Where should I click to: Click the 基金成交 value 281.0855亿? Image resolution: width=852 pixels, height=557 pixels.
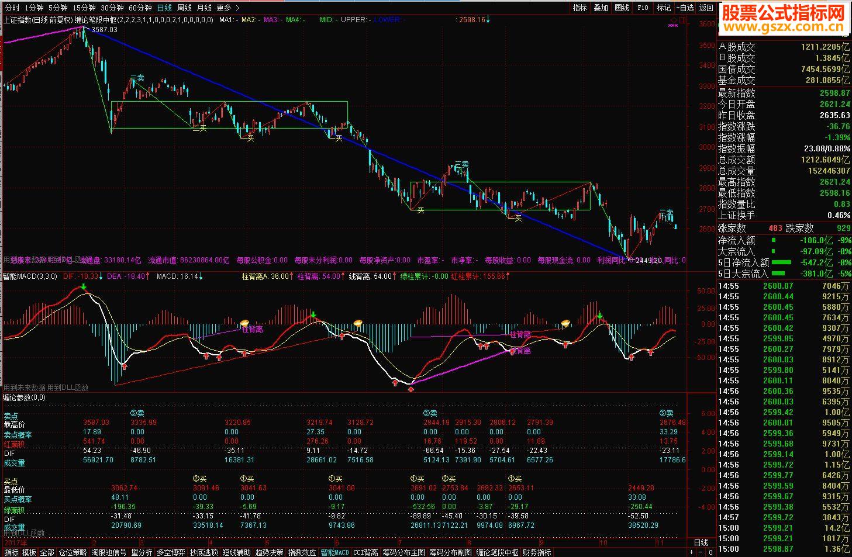point(827,81)
